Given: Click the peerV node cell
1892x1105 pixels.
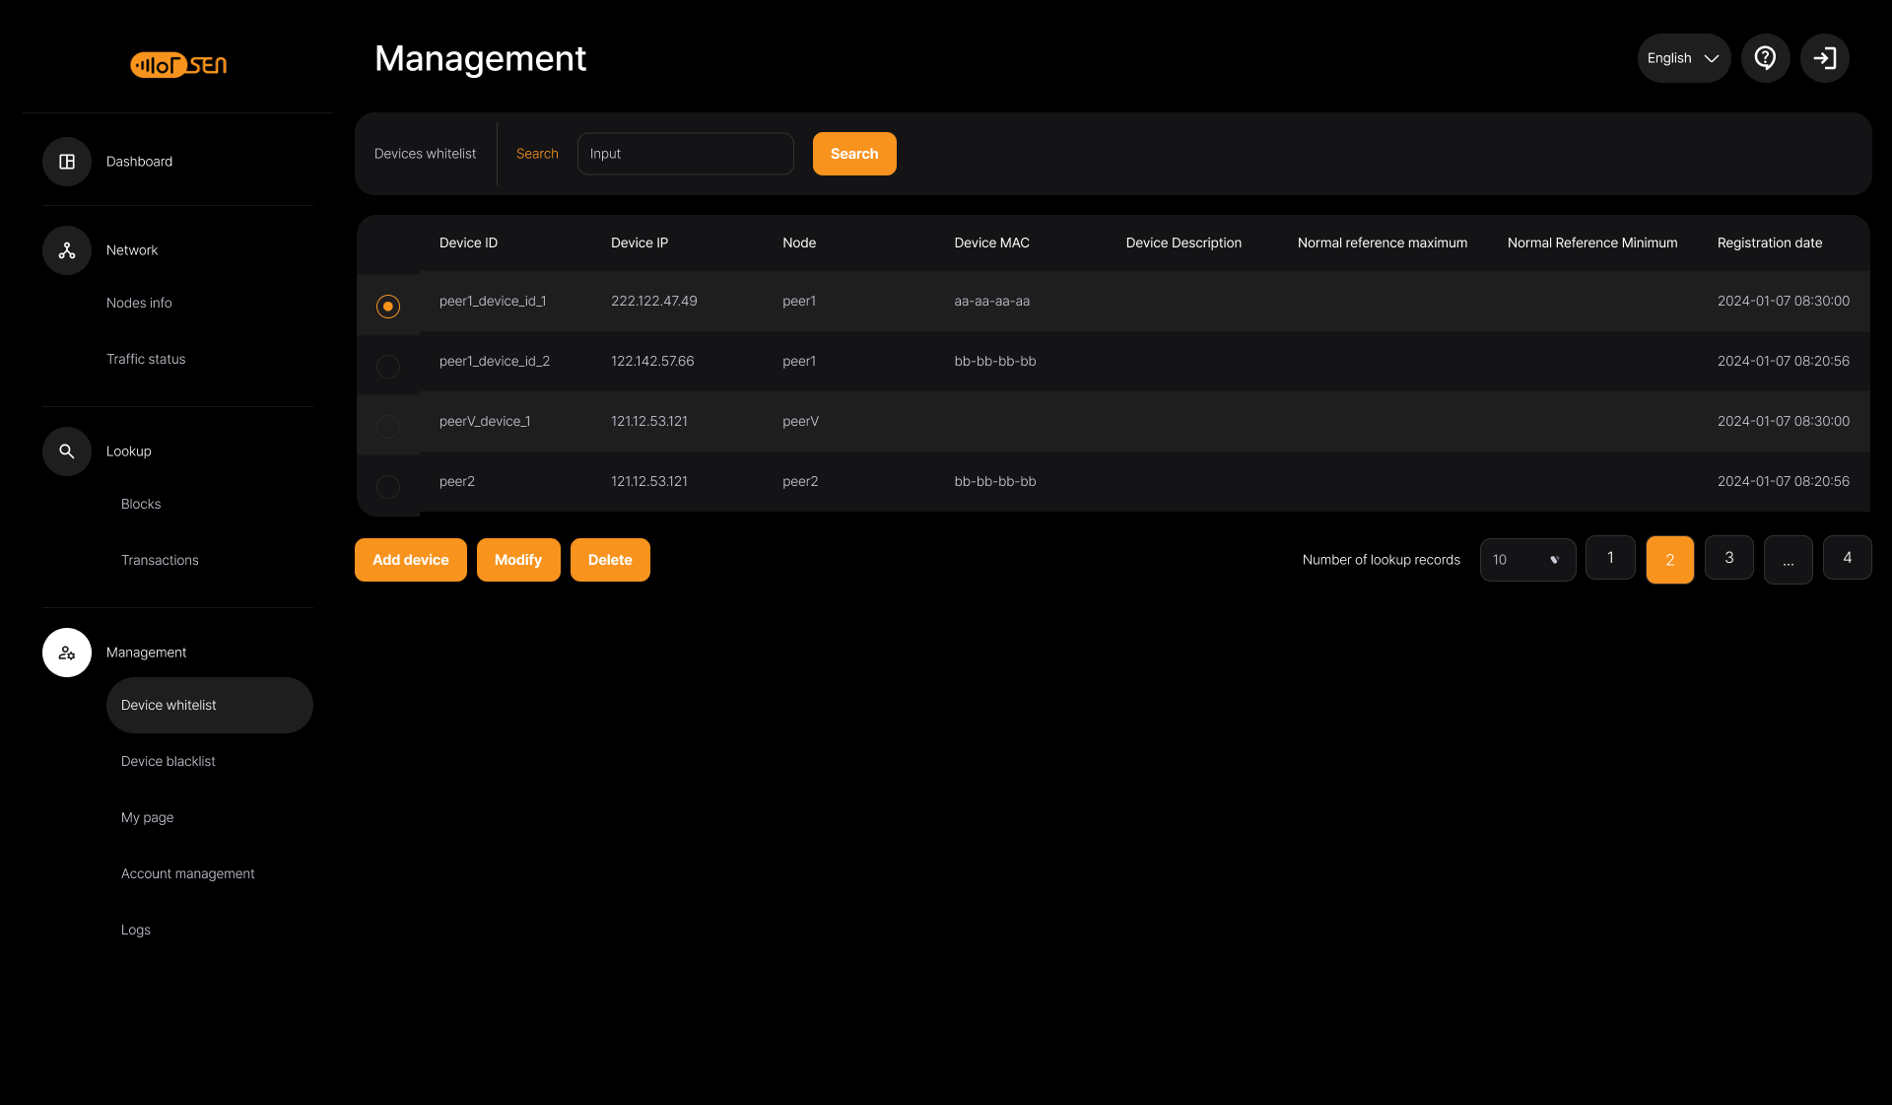Looking at the screenshot, I should click(x=800, y=421).
